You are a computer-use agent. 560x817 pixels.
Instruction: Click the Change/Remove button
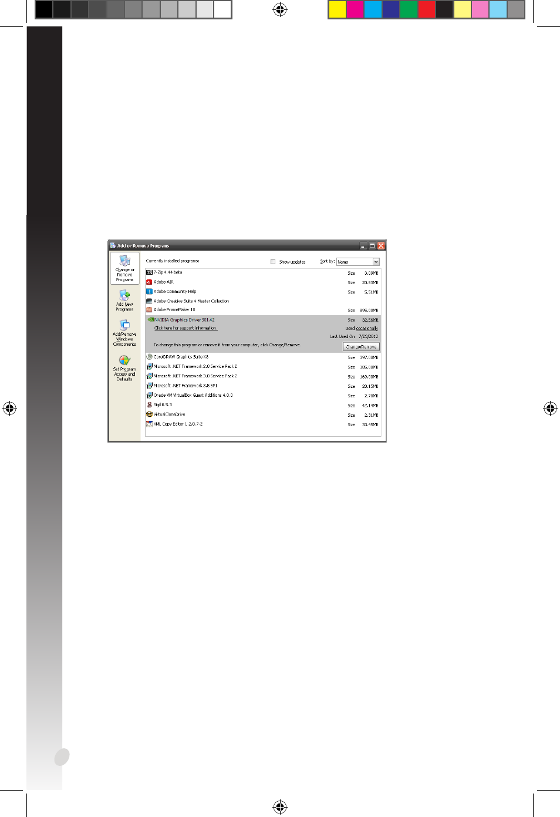(361, 347)
